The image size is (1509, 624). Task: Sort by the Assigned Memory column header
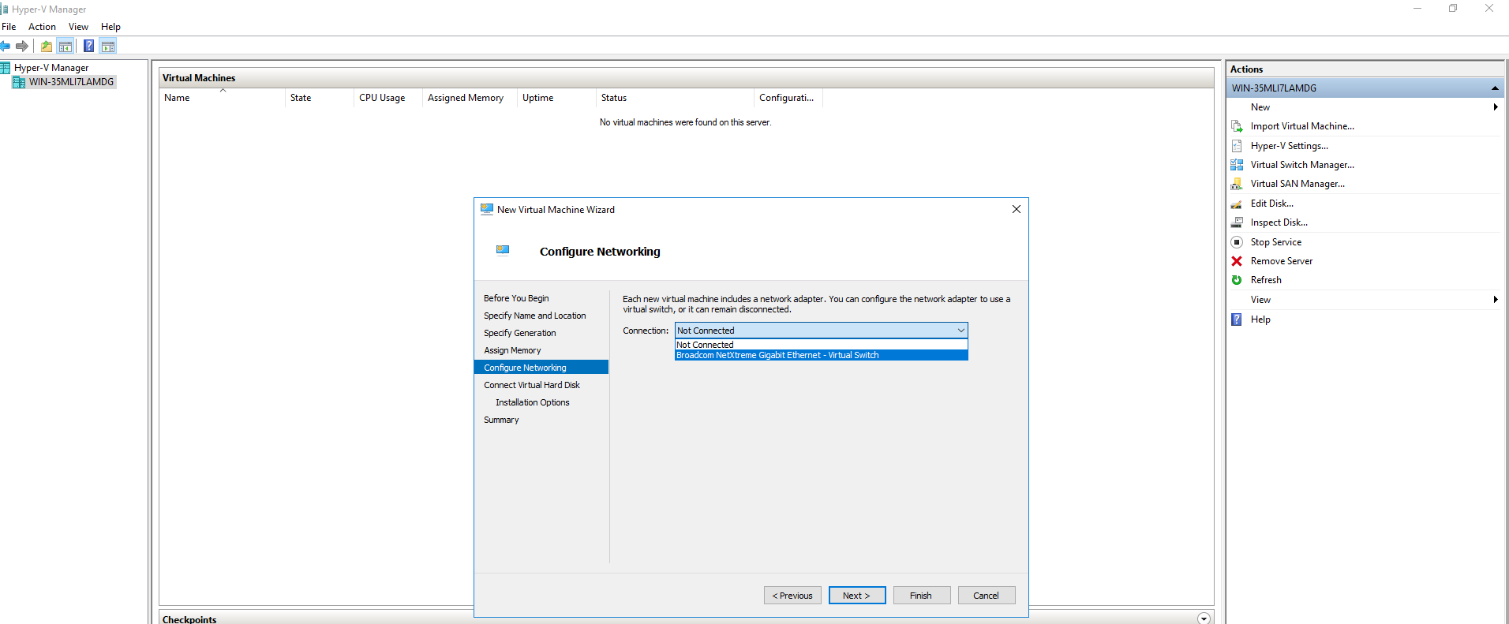coord(465,98)
